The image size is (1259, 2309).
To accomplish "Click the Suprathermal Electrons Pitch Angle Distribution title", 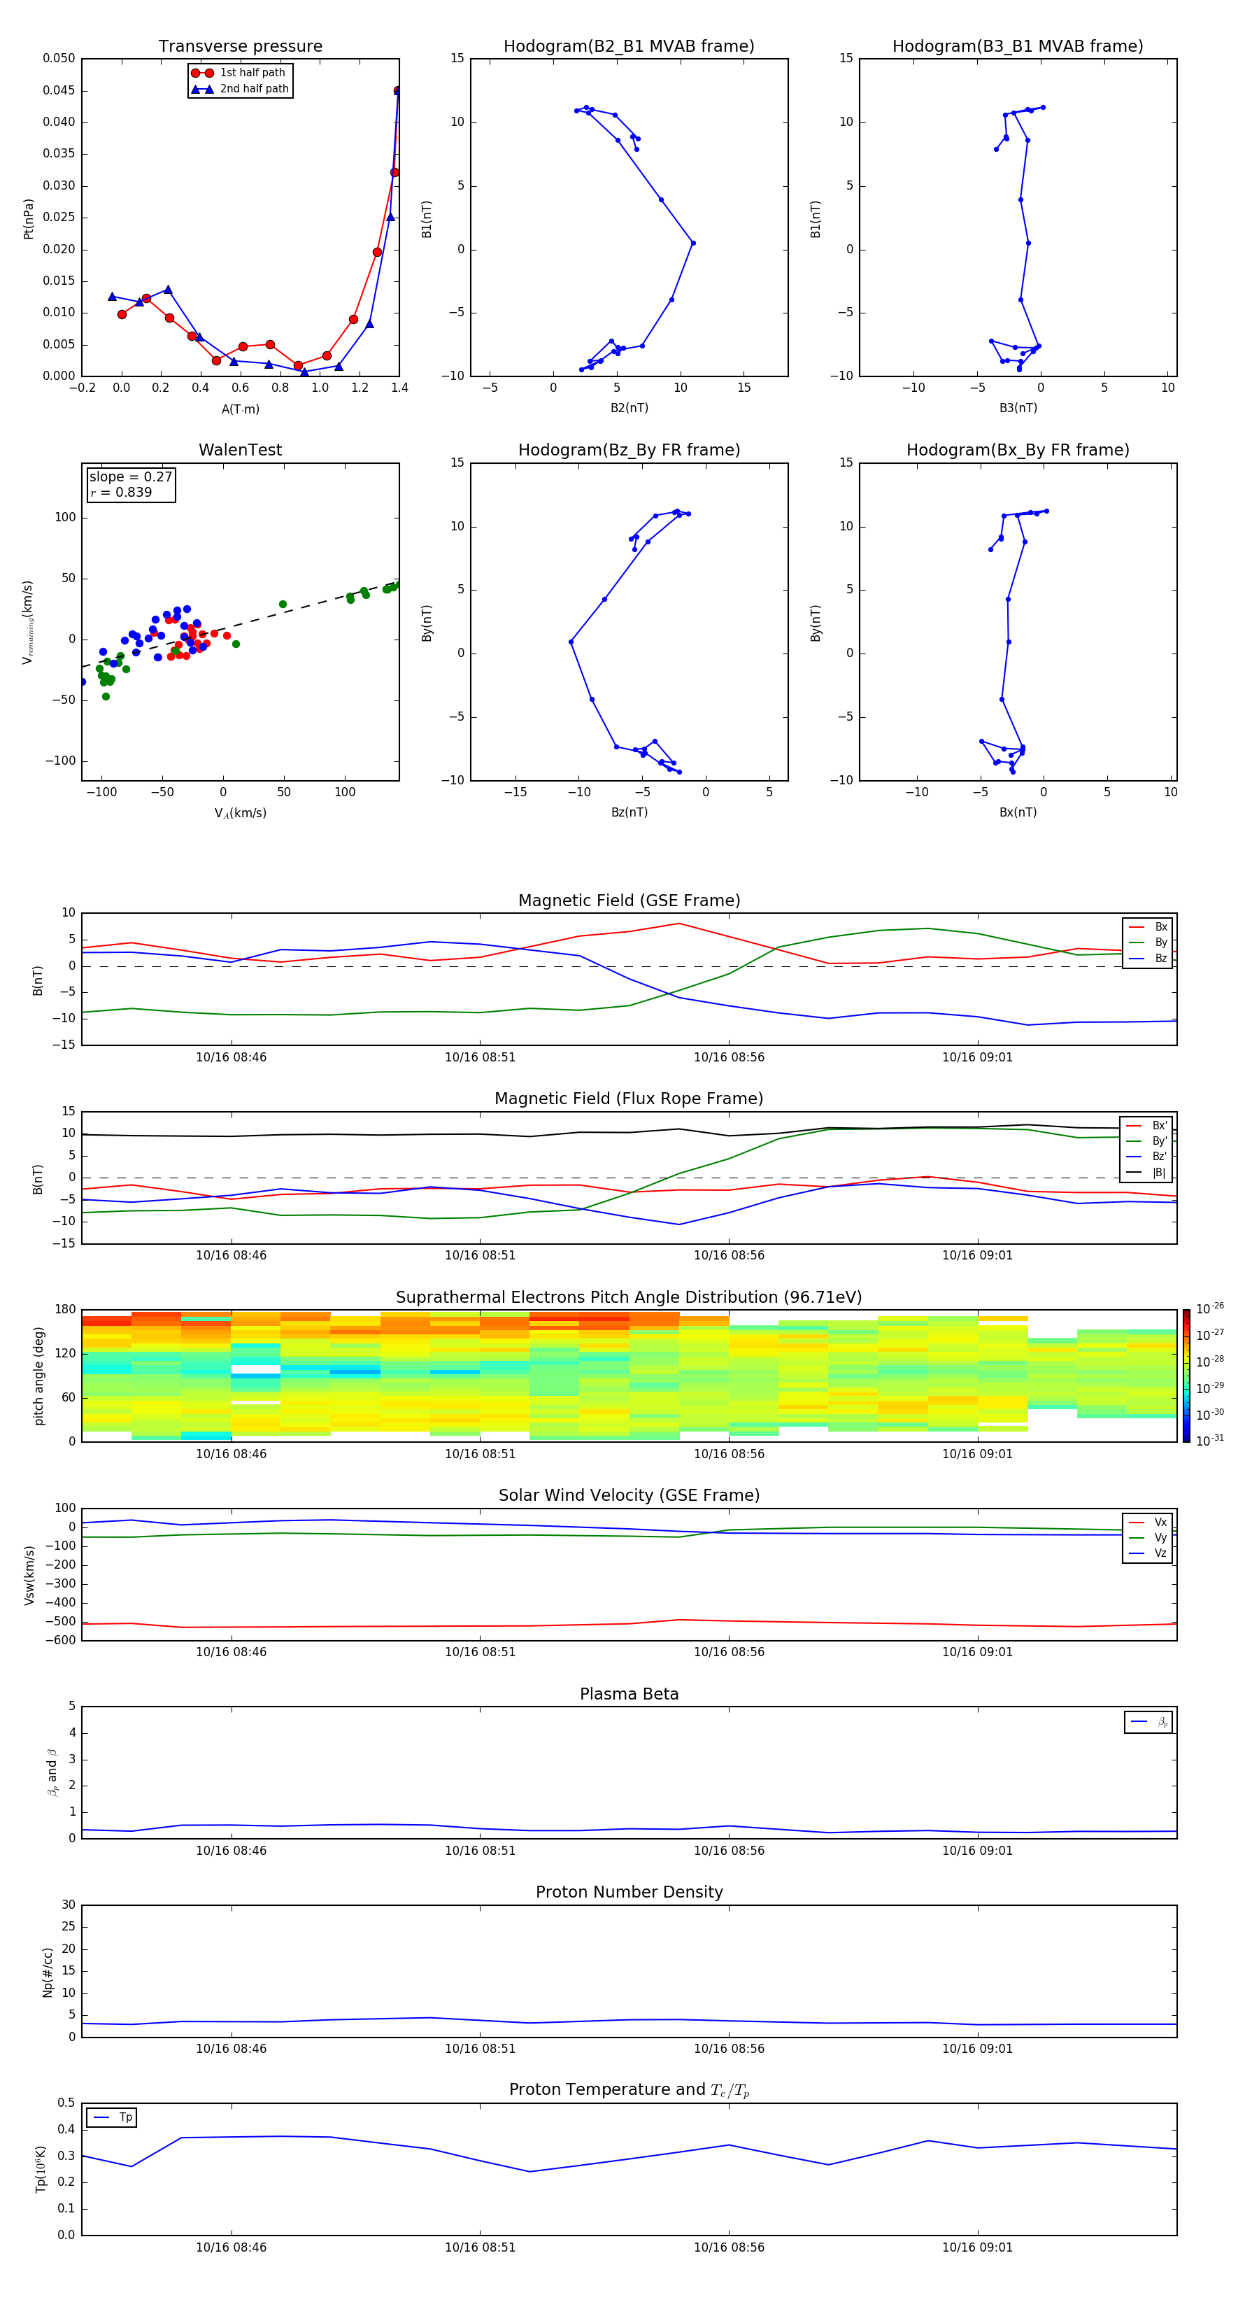I will (629, 1298).
